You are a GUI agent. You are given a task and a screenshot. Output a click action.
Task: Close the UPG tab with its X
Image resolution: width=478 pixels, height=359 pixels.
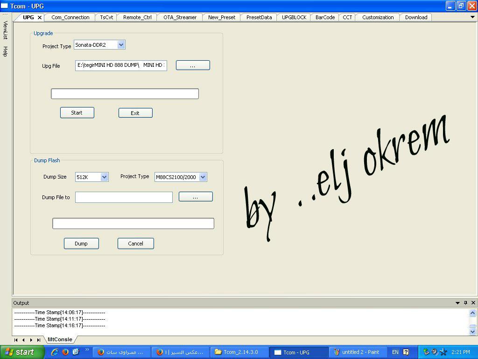point(40,17)
